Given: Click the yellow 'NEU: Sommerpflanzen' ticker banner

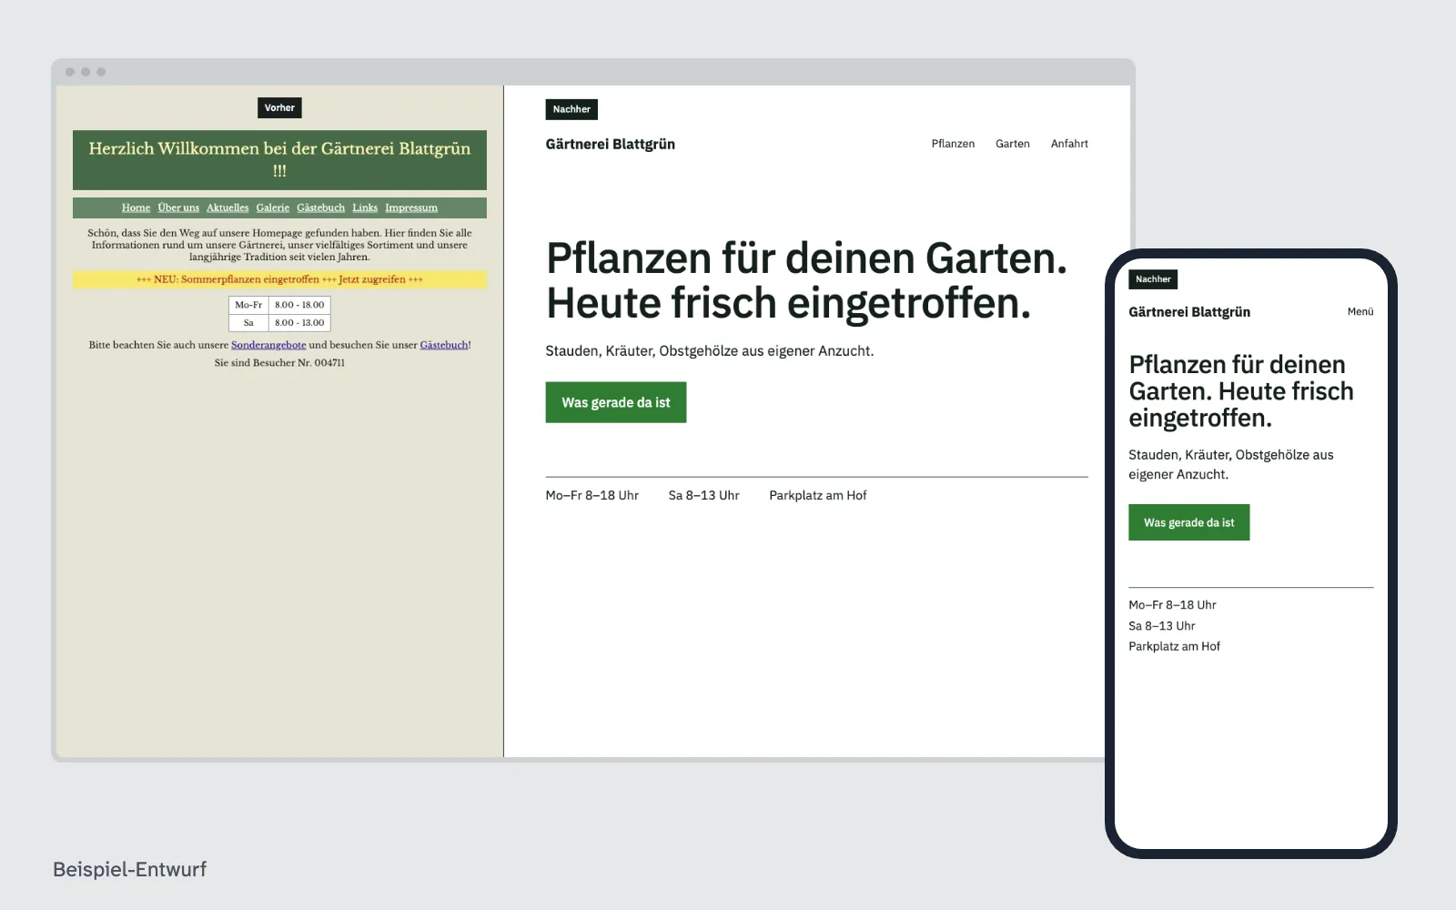Looking at the screenshot, I should 279,279.
